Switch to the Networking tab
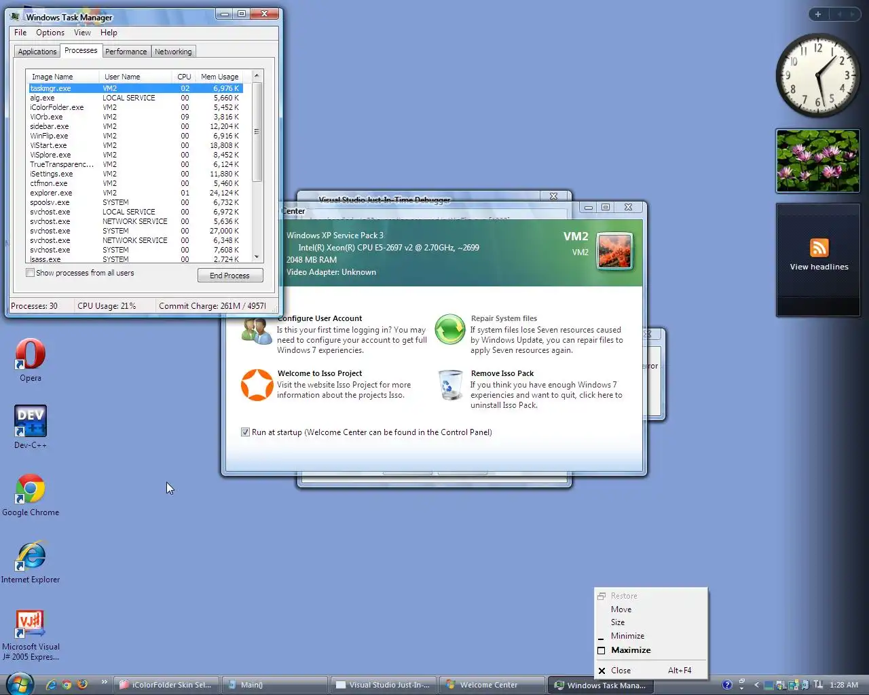869x695 pixels. pos(173,52)
